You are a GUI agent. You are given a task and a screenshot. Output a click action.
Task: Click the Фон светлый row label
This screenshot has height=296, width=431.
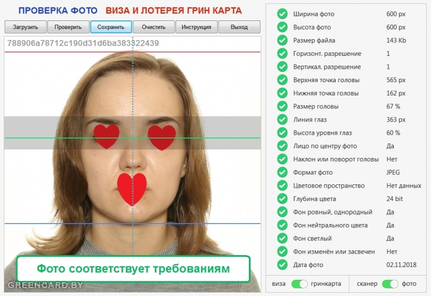312,239
